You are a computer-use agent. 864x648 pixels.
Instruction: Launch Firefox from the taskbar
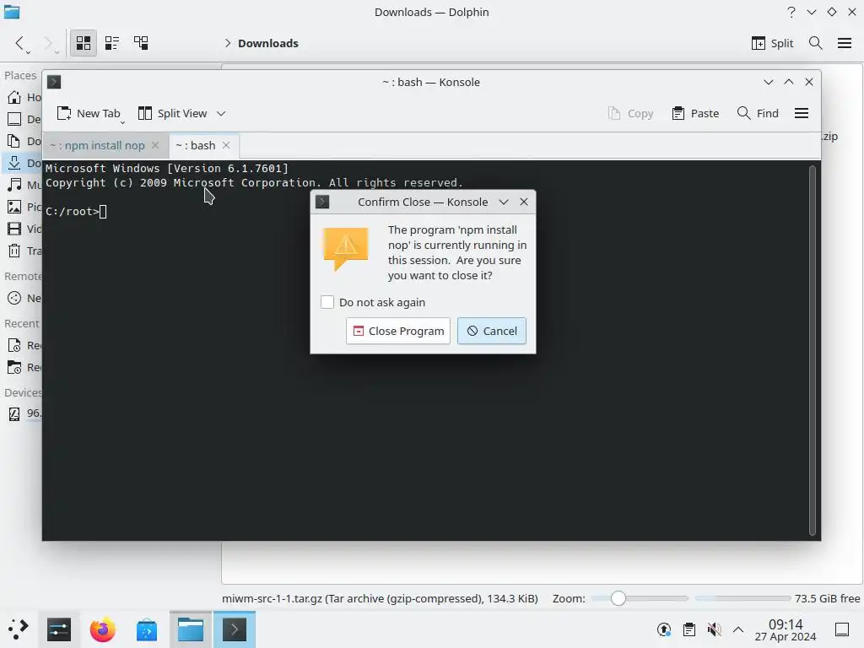pos(102,629)
